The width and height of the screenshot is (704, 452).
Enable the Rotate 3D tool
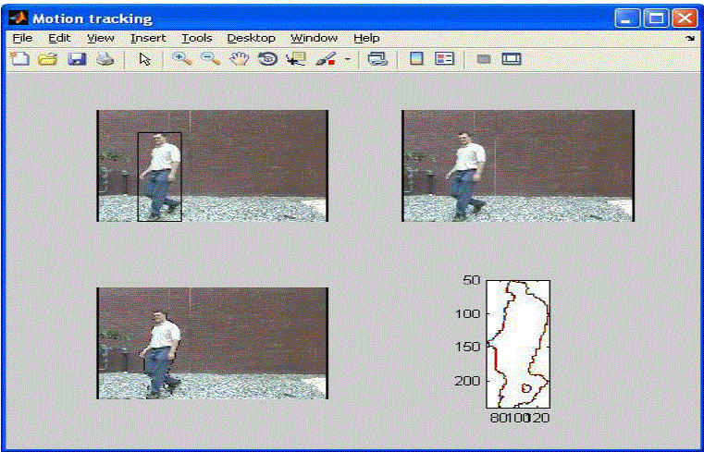[x=267, y=59]
